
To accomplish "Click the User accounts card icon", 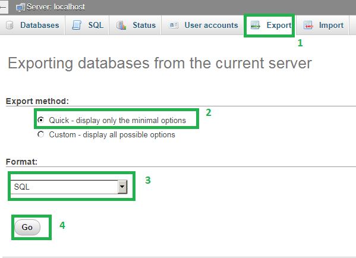I will 174,25.
